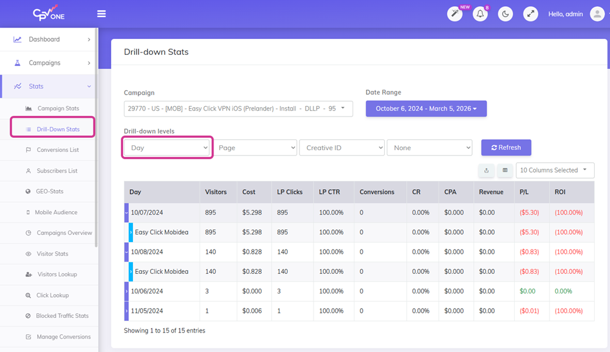The height and width of the screenshot is (352, 610).
Task: Select GEO-Stats from the sidebar
Action: 49,192
